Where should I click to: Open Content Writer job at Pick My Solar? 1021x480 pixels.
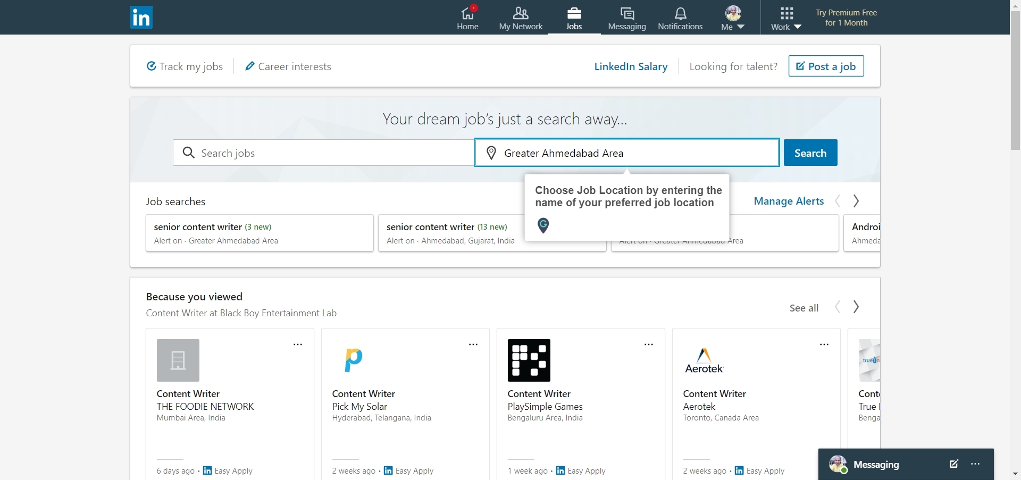364,394
